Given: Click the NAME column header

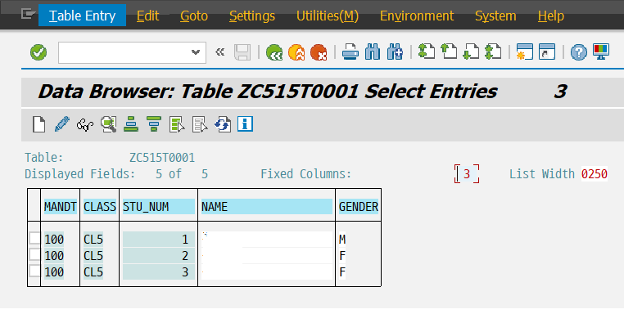Looking at the screenshot, I should (x=267, y=207).
